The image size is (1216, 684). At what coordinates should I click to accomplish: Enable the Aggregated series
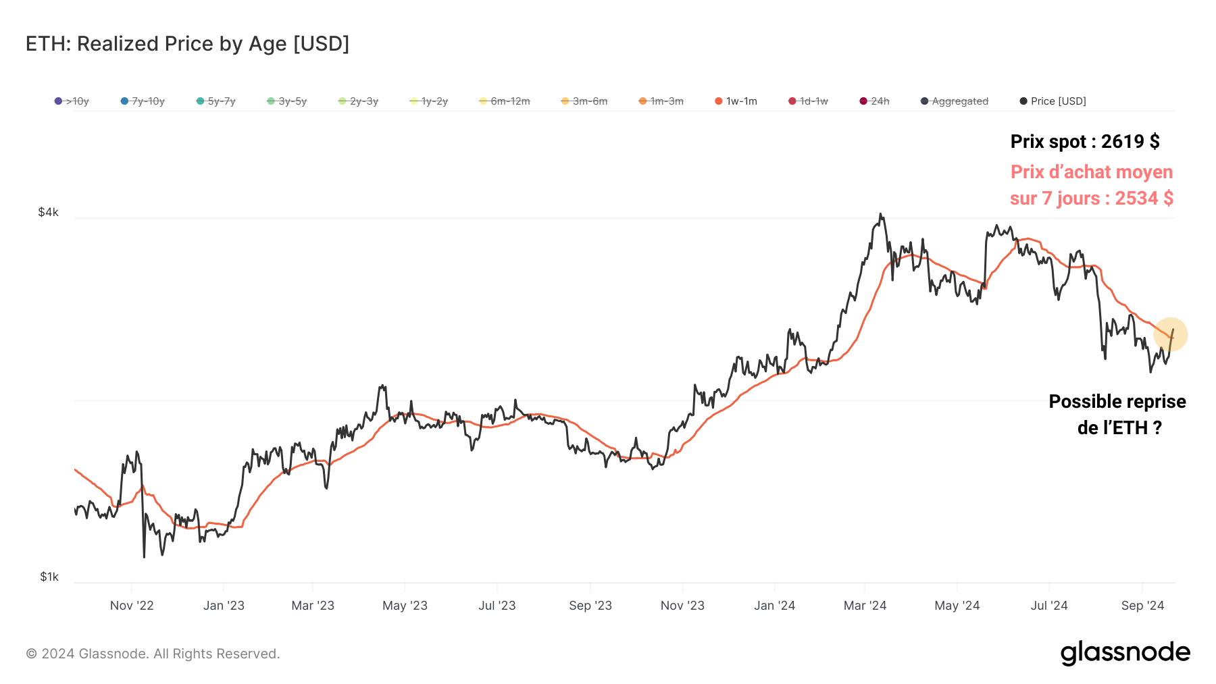click(x=954, y=101)
